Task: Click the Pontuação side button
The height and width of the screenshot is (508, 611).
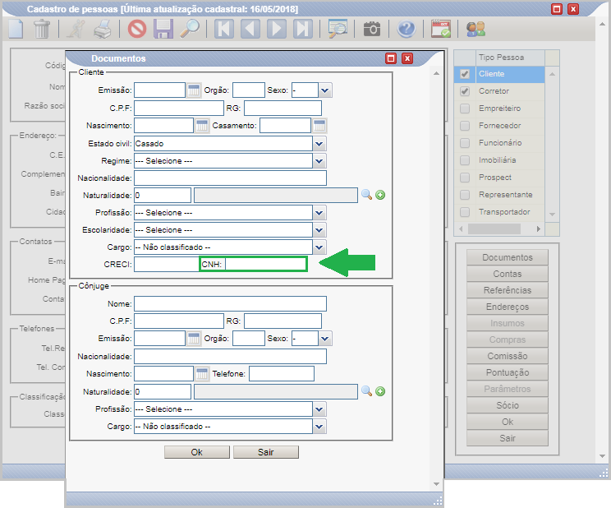Action: click(x=508, y=372)
